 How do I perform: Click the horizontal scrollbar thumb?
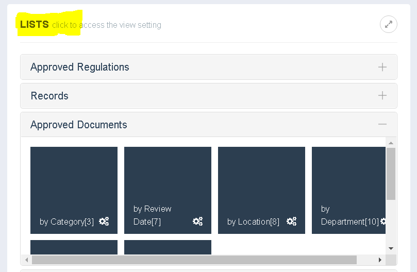pos(194,260)
